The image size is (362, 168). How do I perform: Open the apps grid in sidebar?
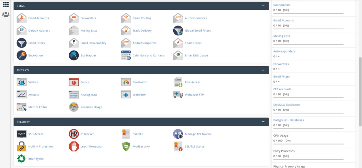point(6,4)
